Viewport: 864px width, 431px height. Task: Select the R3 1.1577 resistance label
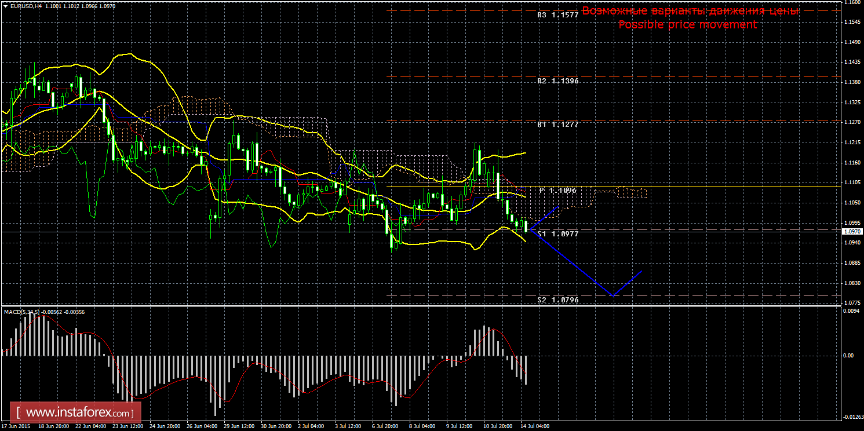click(557, 15)
